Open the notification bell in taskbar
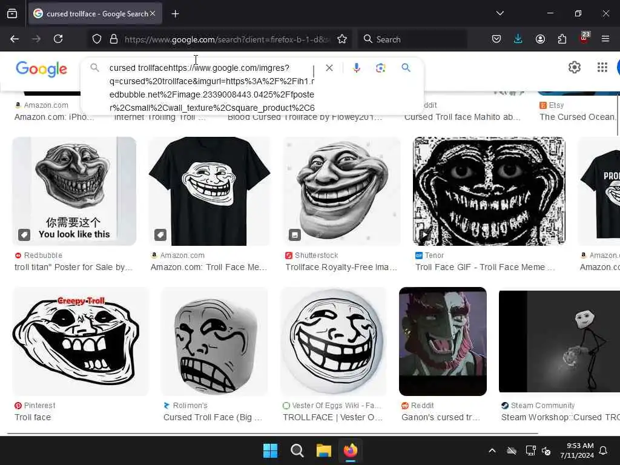 pyautogui.click(x=604, y=450)
